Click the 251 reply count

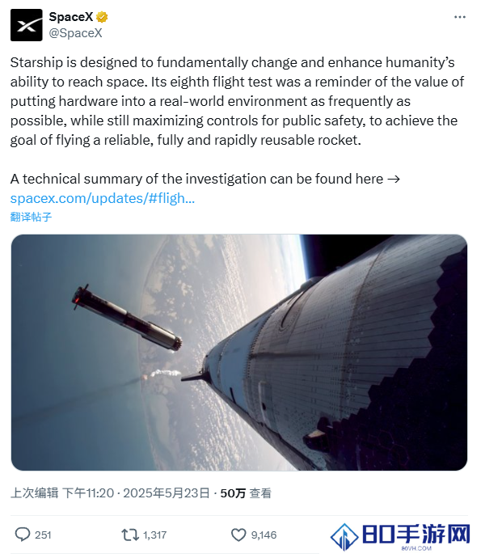[x=43, y=535]
